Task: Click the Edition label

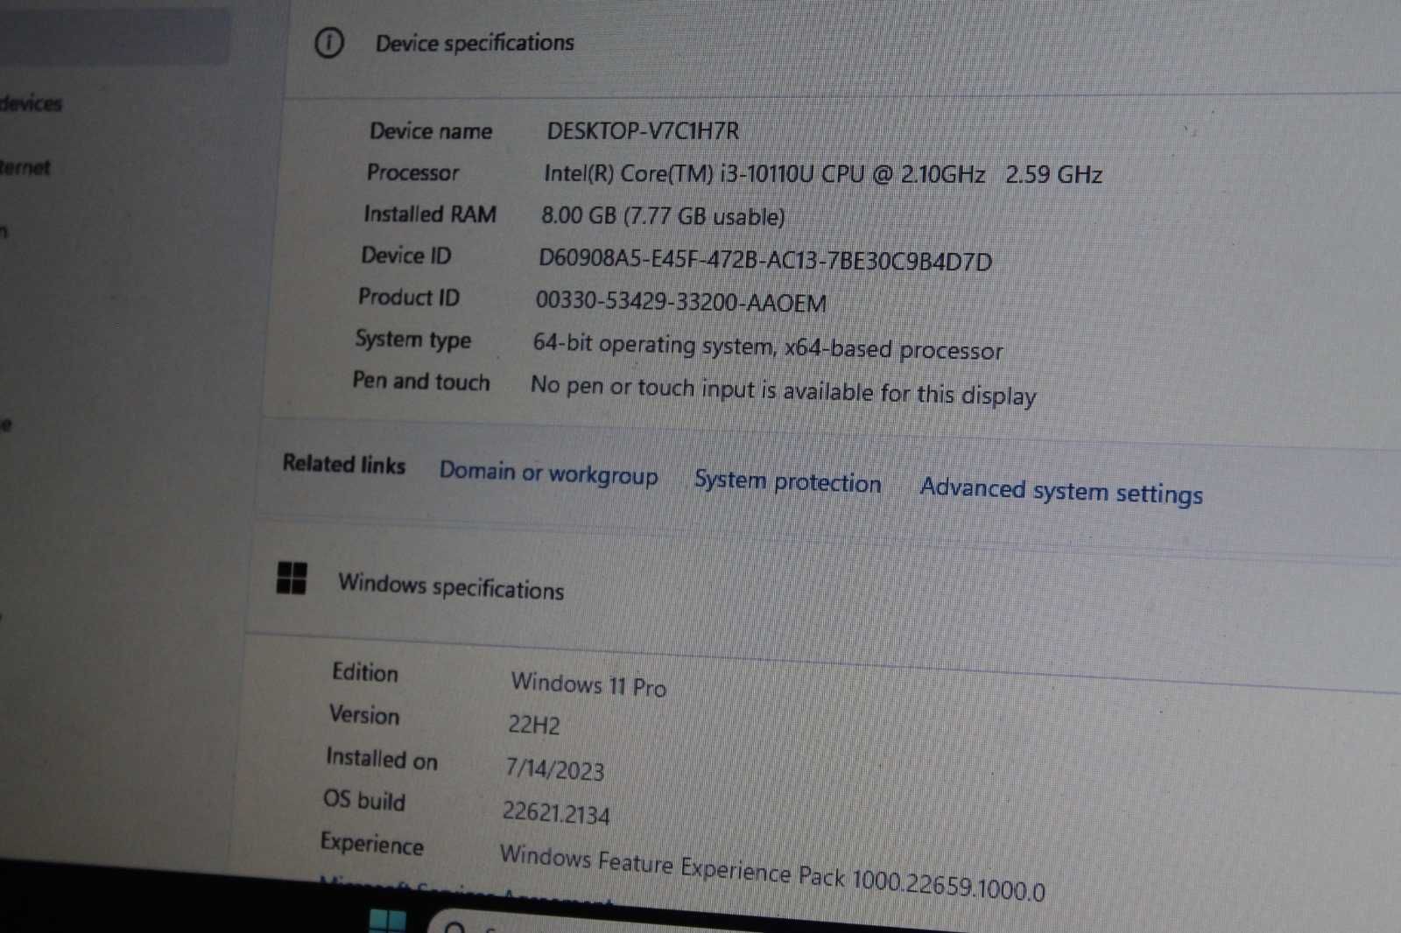Action: point(364,672)
